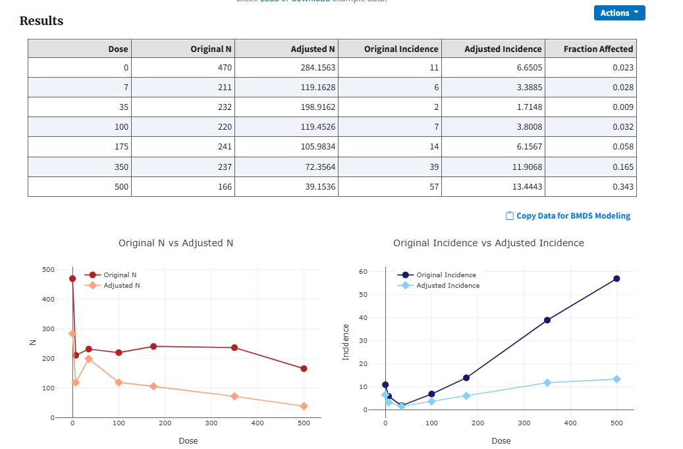Select the Adjusted N value 119.1628
This screenshot has height=449, width=683.
pos(318,87)
